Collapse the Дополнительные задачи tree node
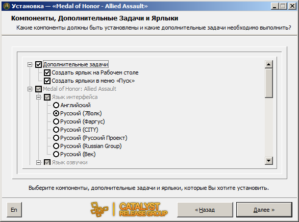Screen dimensions: 299x222 pos(30,64)
